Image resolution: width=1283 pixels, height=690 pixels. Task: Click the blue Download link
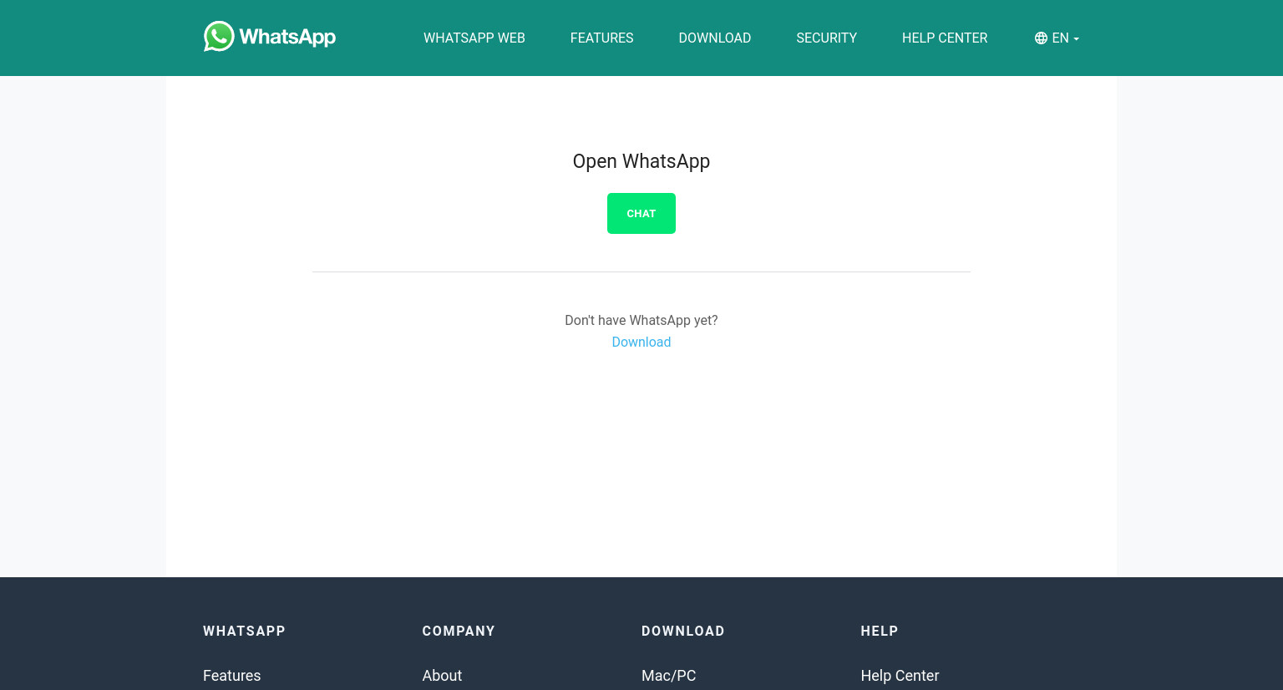(641, 342)
